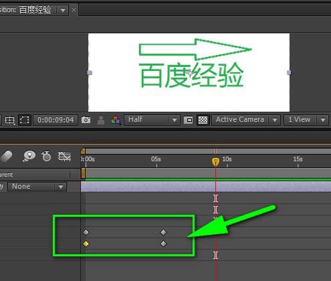Toggle the Brainstorm lightbulb icon
This screenshot has width=331, height=281.
click(29, 156)
